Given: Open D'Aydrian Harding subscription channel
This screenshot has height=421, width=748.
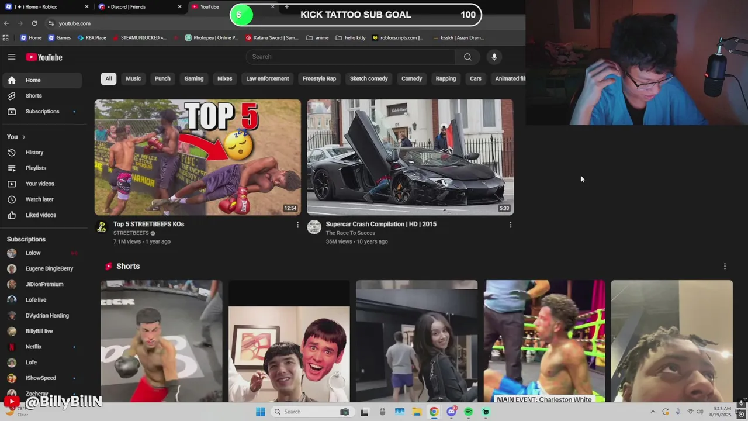Looking at the screenshot, I should tap(42, 316).
